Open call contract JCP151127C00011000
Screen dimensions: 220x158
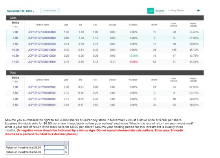click(42, 62)
